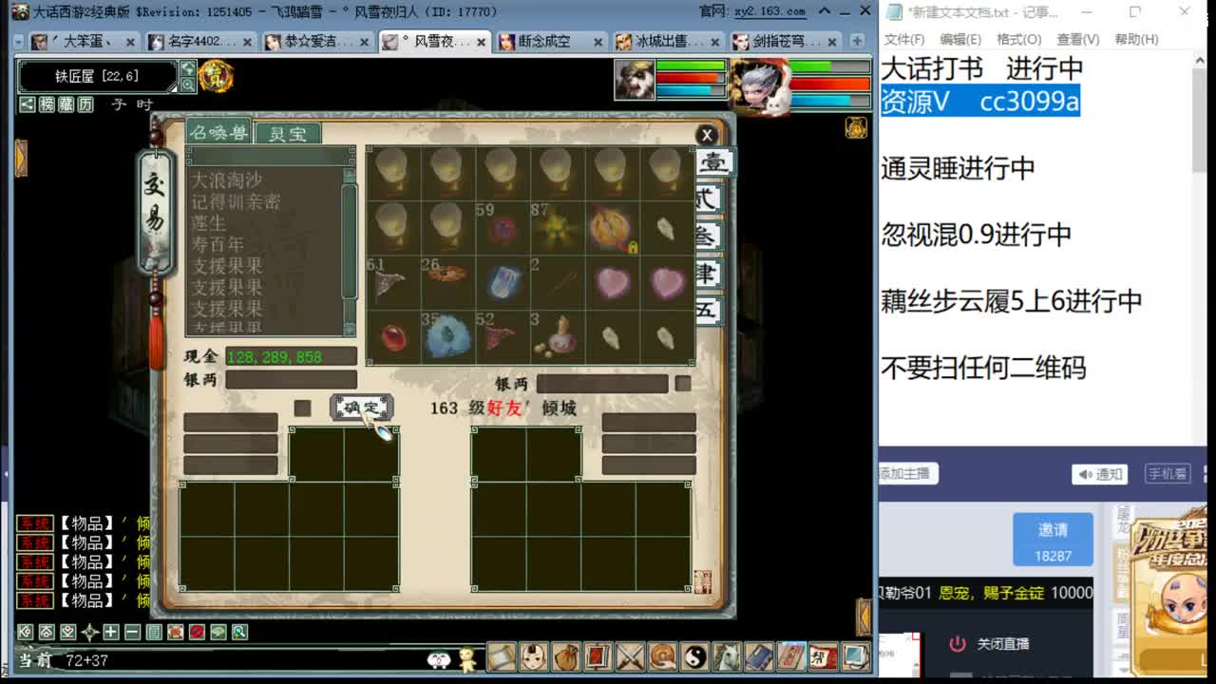Click the 通知 notification button

coord(1099,474)
